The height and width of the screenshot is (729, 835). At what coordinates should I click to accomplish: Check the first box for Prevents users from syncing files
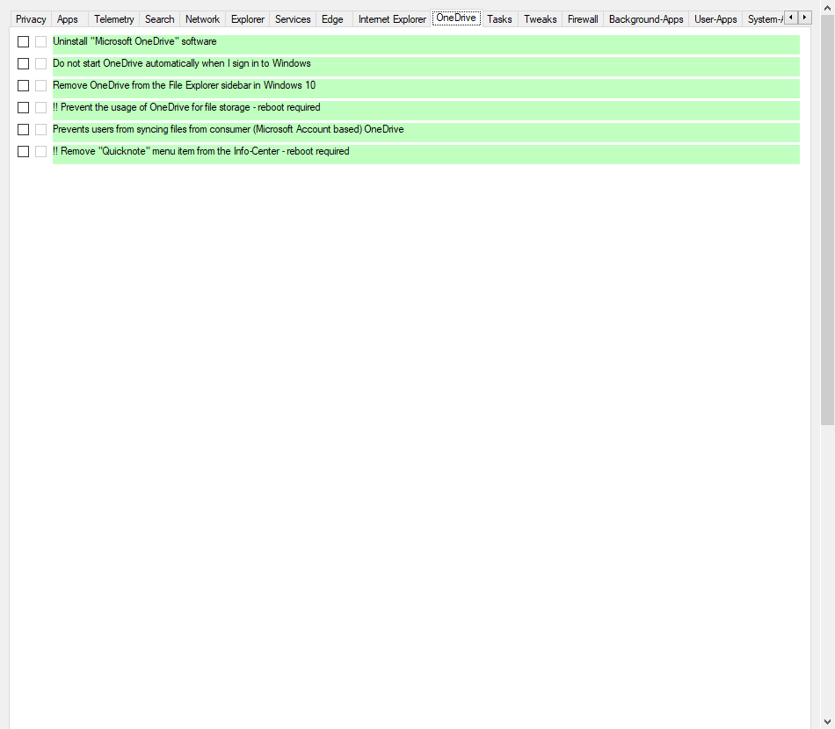coord(24,130)
